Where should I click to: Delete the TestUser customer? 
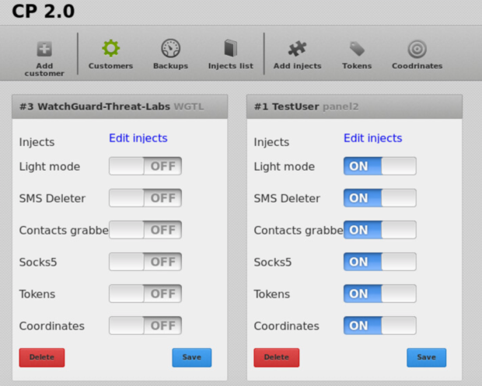276,357
